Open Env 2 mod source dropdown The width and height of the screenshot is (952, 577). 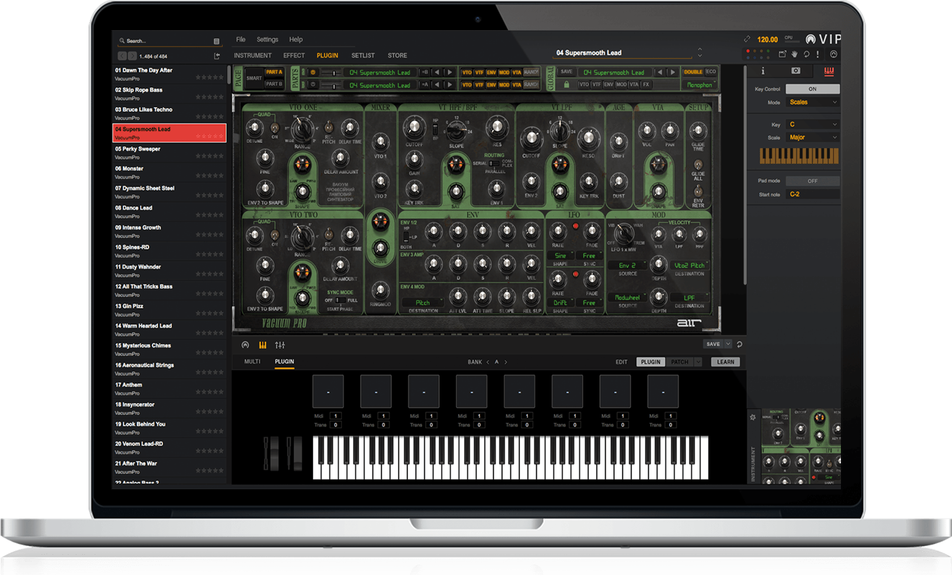point(628,266)
